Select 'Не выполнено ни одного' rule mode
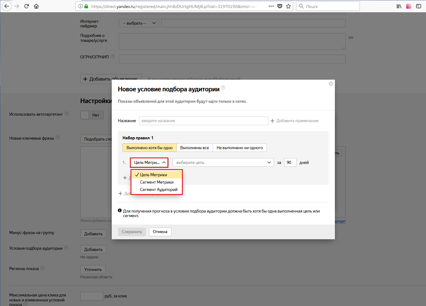This screenshot has width=426, height=306. tap(240, 148)
